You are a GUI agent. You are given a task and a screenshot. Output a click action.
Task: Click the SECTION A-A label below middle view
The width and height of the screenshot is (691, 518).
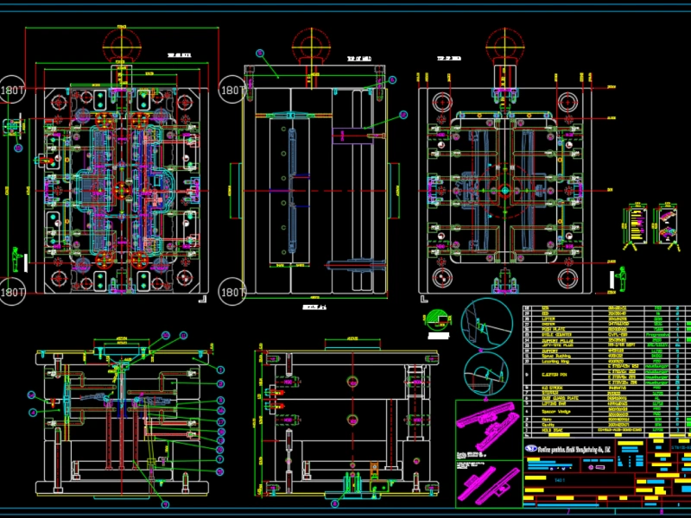[314, 306]
